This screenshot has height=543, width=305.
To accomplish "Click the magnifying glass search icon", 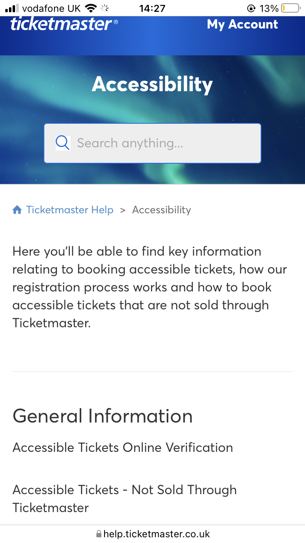I will (x=63, y=143).
